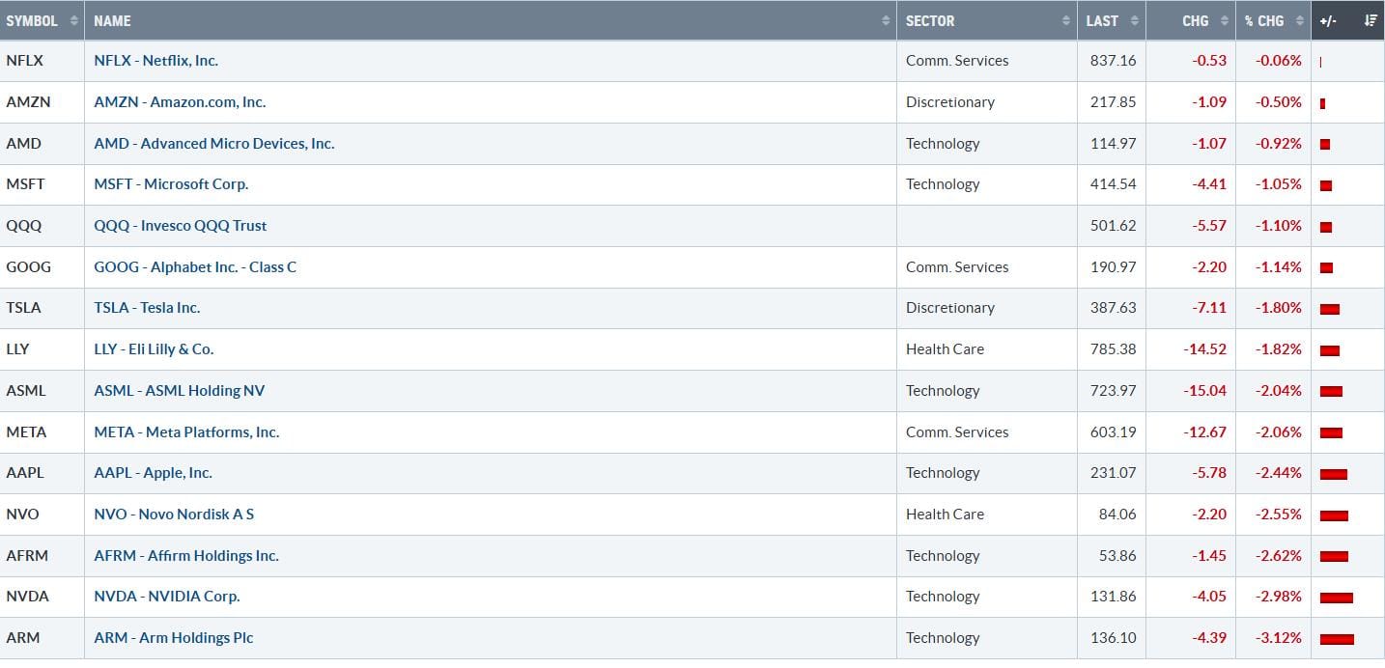Open the TSLA - Tesla Inc. link
This screenshot has width=1385, height=668.
point(147,308)
